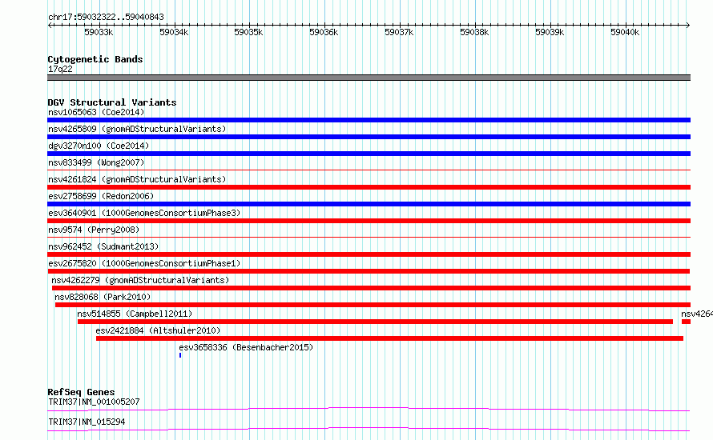Screen dimensions: 713x440
Task: Select the red bar for nsv828068
Action: coord(373,305)
